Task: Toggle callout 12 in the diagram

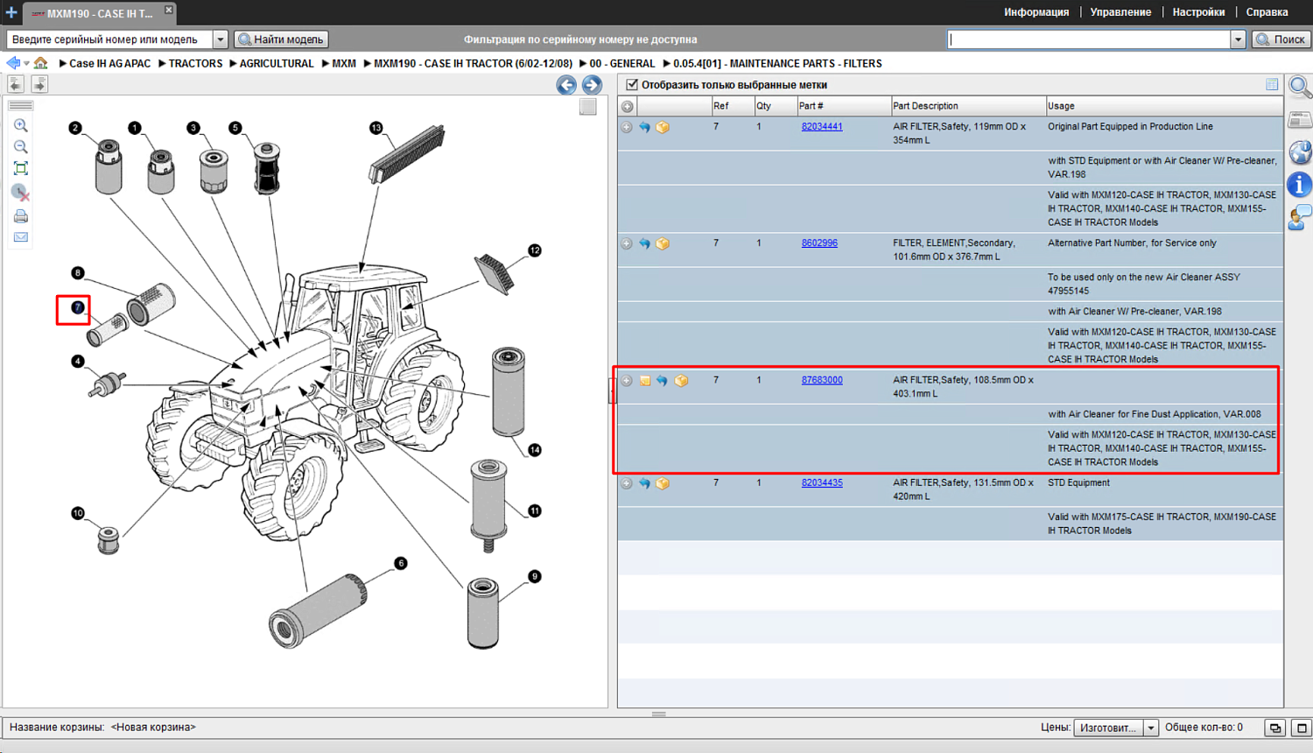Action: pyautogui.click(x=535, y=250)
